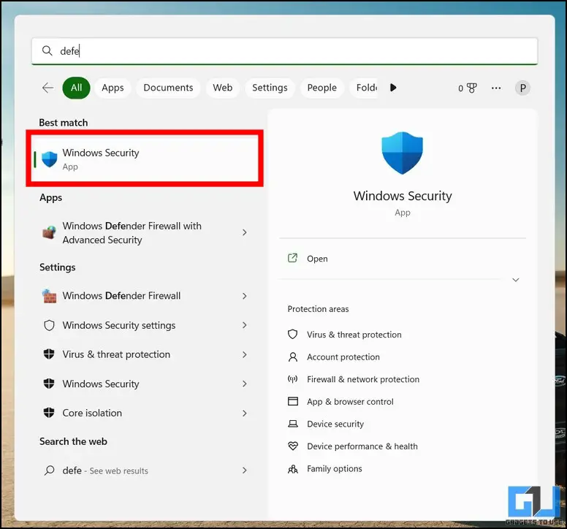Screen dimensions: 567x529
Task: Click shield outline icon beside Windows Security settings
Action: click(49, 325)
